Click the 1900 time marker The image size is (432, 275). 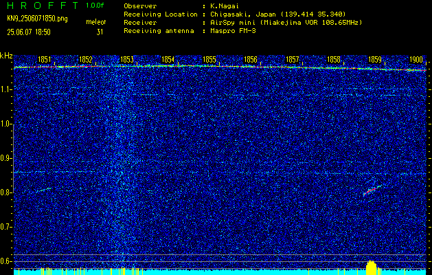(x=416, y=60)
